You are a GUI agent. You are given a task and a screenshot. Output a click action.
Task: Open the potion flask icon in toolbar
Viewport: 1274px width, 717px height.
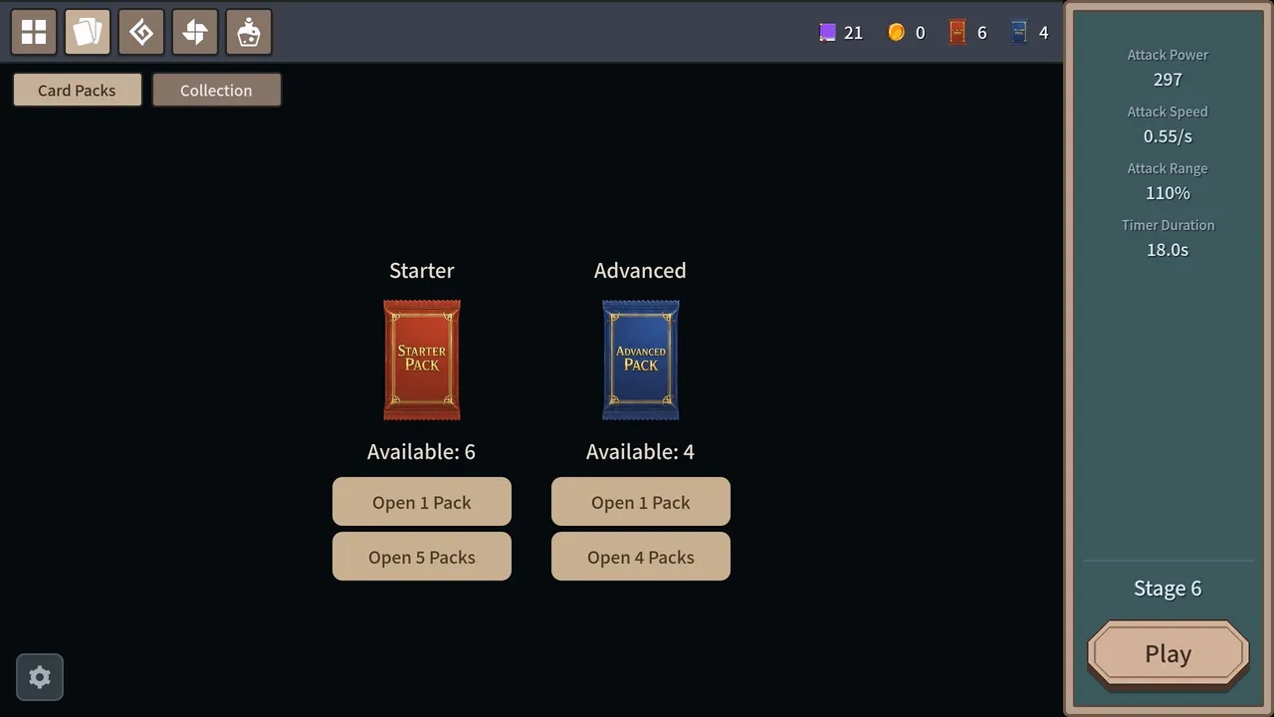pyautogui.click(x=249, y=32)
